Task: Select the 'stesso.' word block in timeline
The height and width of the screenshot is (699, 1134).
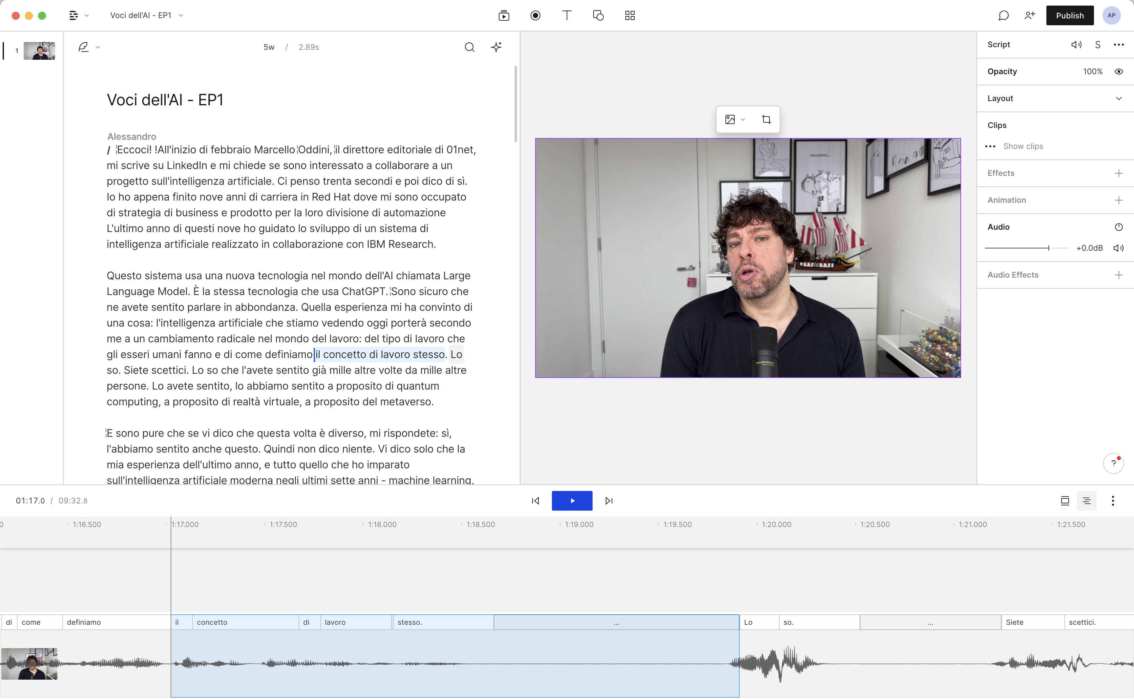Action: pyautogui.click(x=443, y=622)
